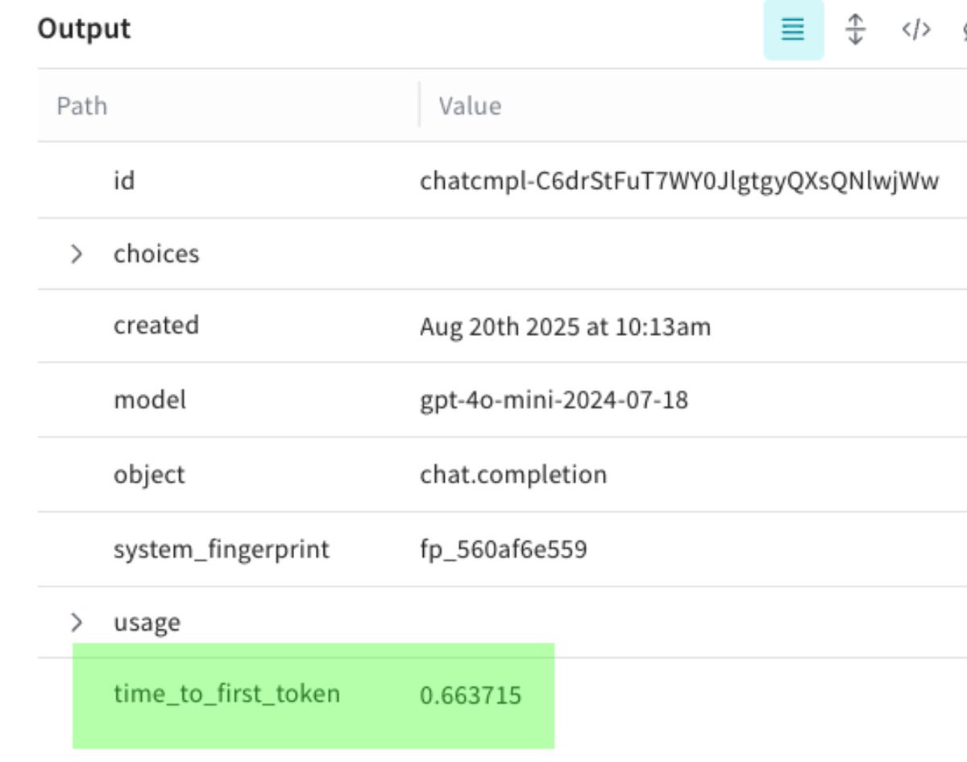The width and height of the screenshot is (967, 762).
Task: Click the chat.completion value
Action: (513, 474)
